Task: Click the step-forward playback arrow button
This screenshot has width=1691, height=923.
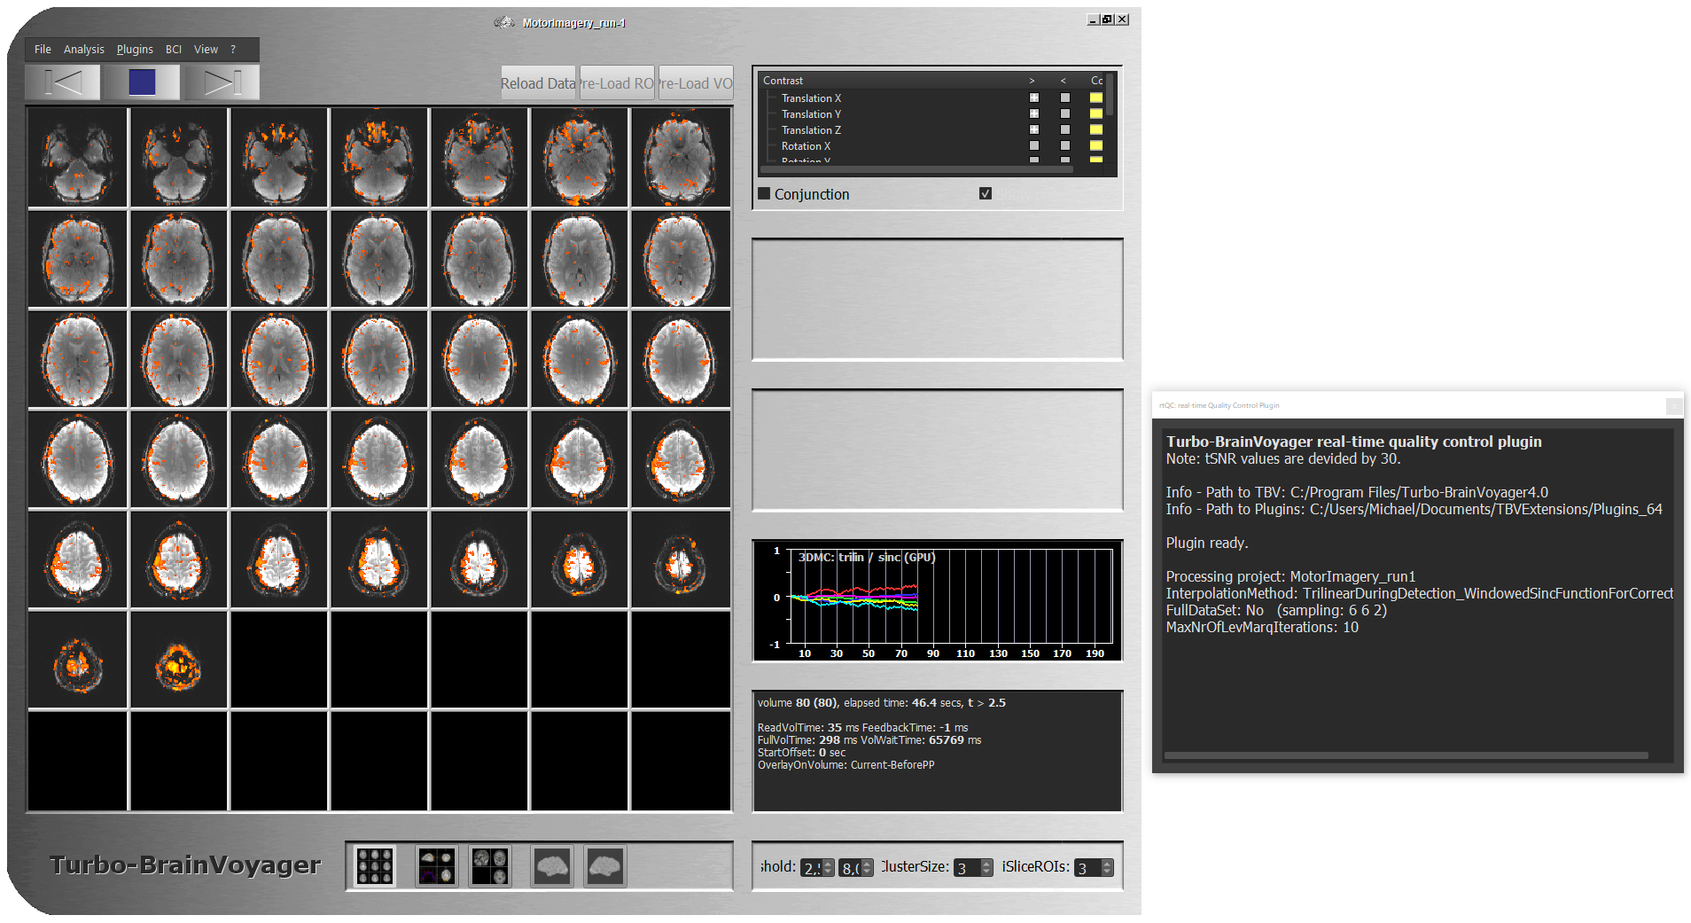Action: [222, 82]
